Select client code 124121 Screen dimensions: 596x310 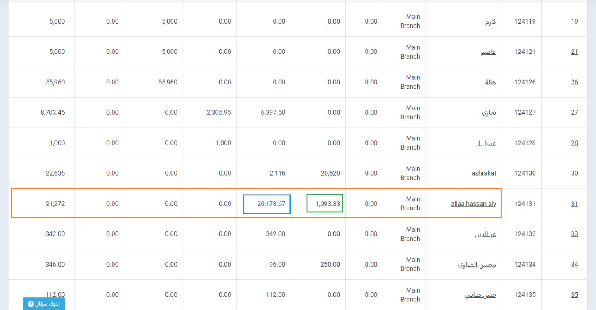(525, 52)
